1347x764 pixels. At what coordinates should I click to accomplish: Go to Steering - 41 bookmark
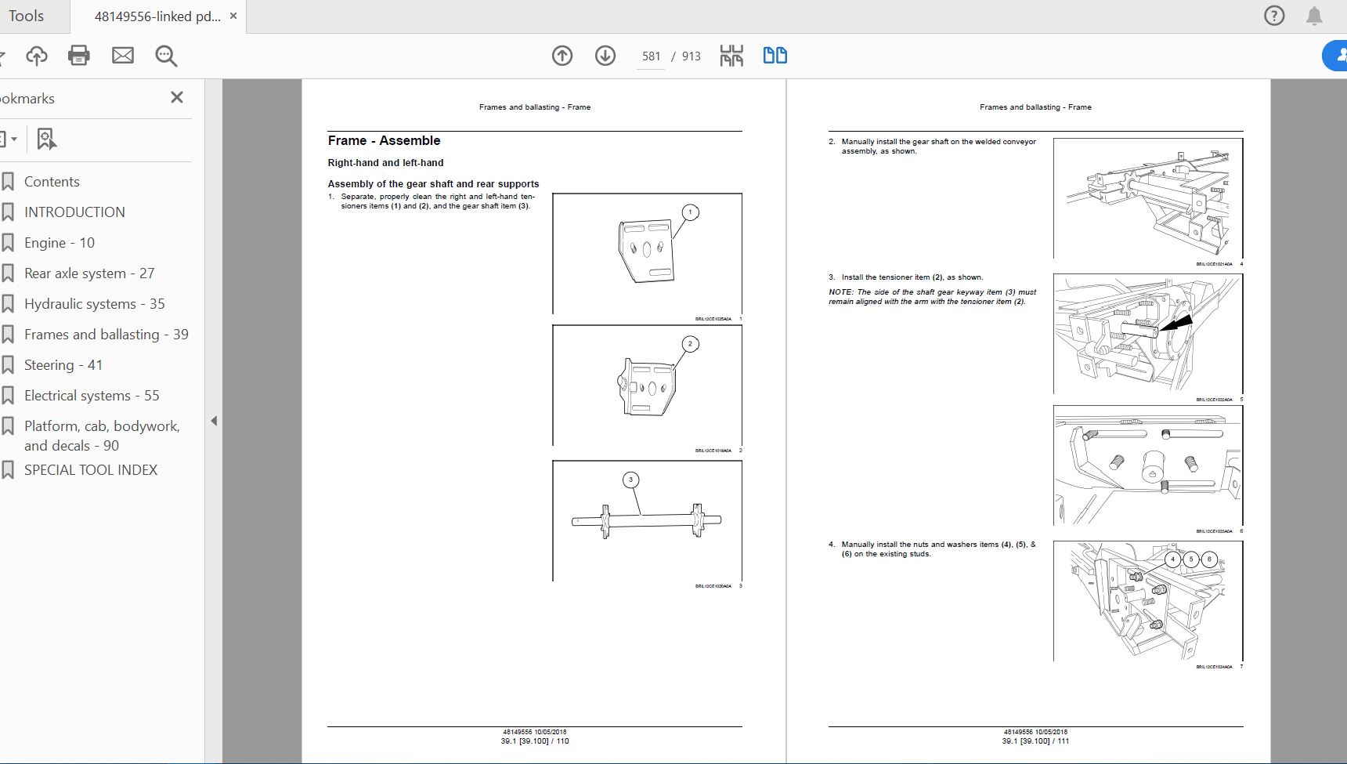63,365
